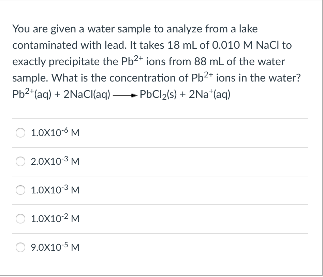
Task: Click the third answer row
Action: 160,190
